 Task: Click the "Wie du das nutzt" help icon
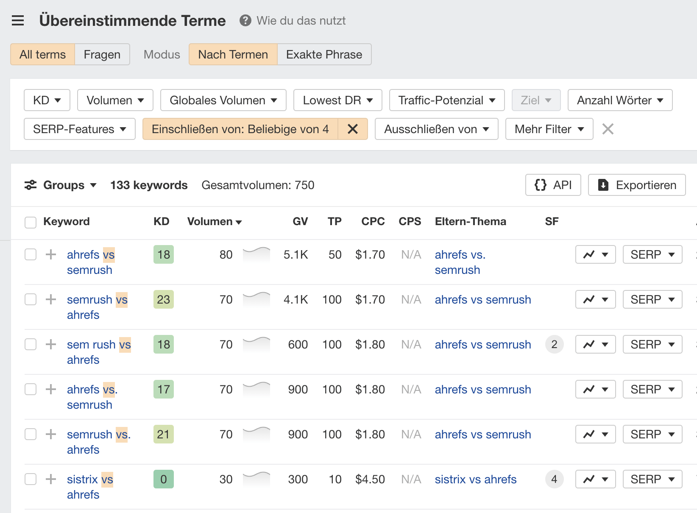pyautogui.click(x=245, y=20)
